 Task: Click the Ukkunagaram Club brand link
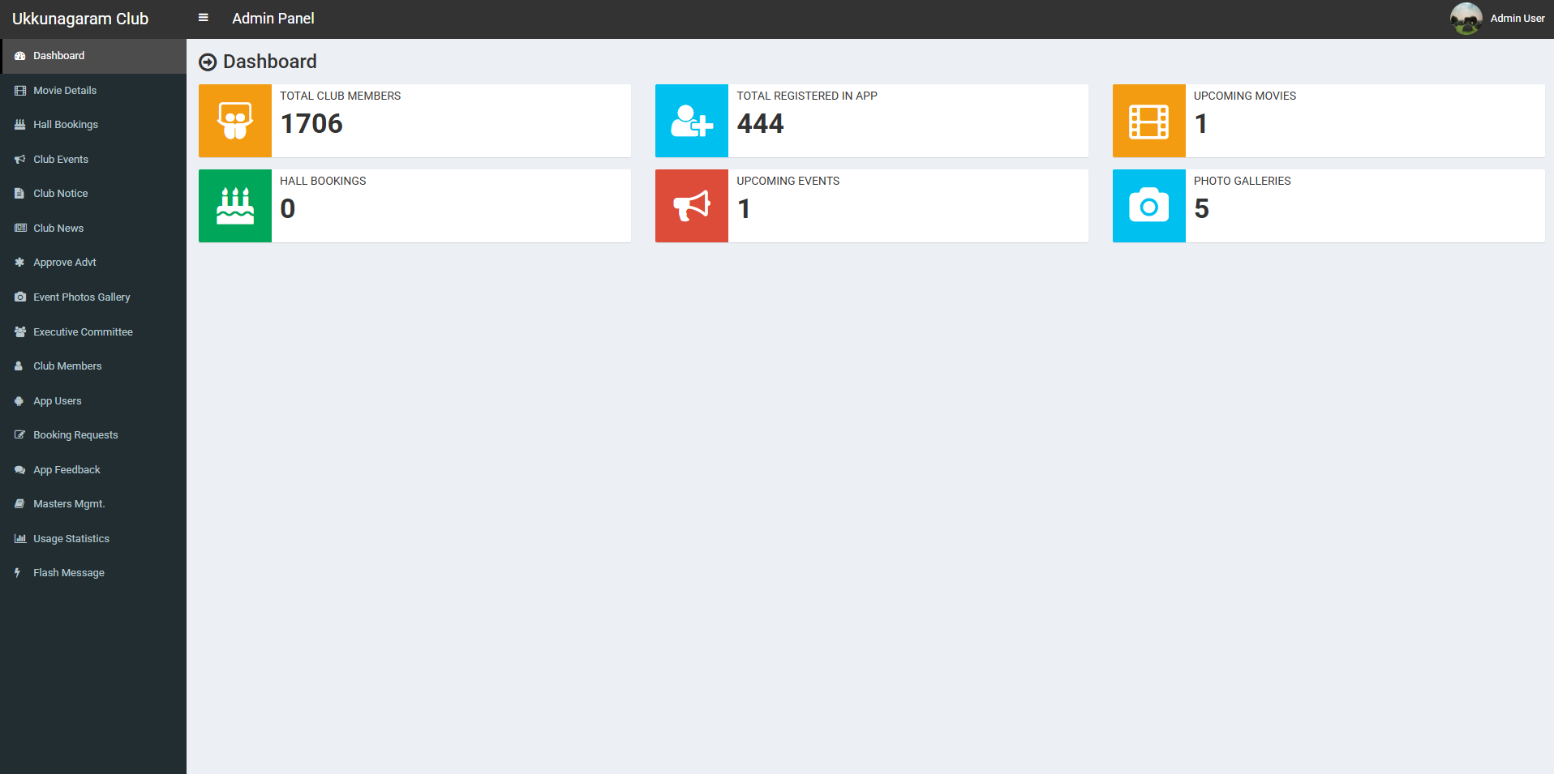click(80, 19)
